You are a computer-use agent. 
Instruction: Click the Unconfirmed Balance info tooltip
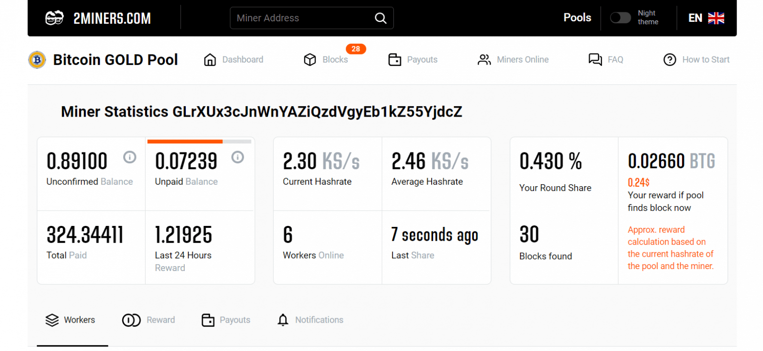[130, 157]
